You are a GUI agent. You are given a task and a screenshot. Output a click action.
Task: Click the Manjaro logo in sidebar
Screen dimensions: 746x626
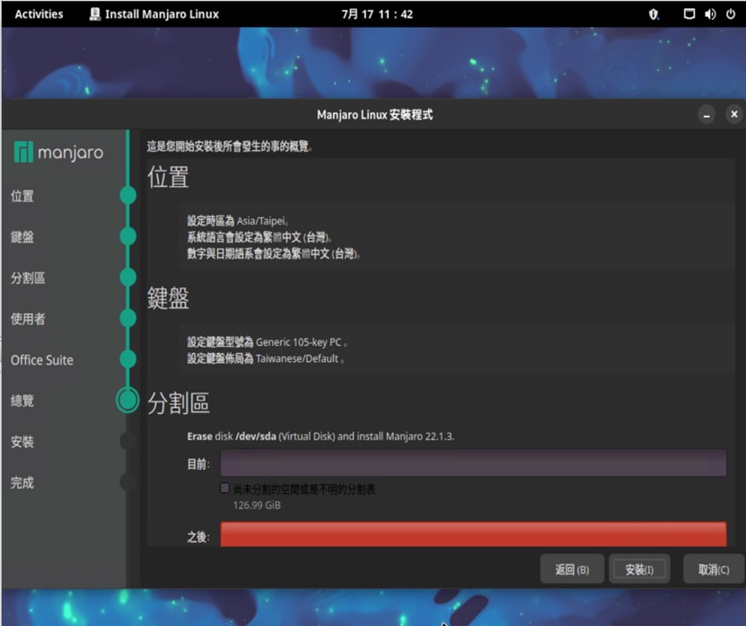click(58, 152)
